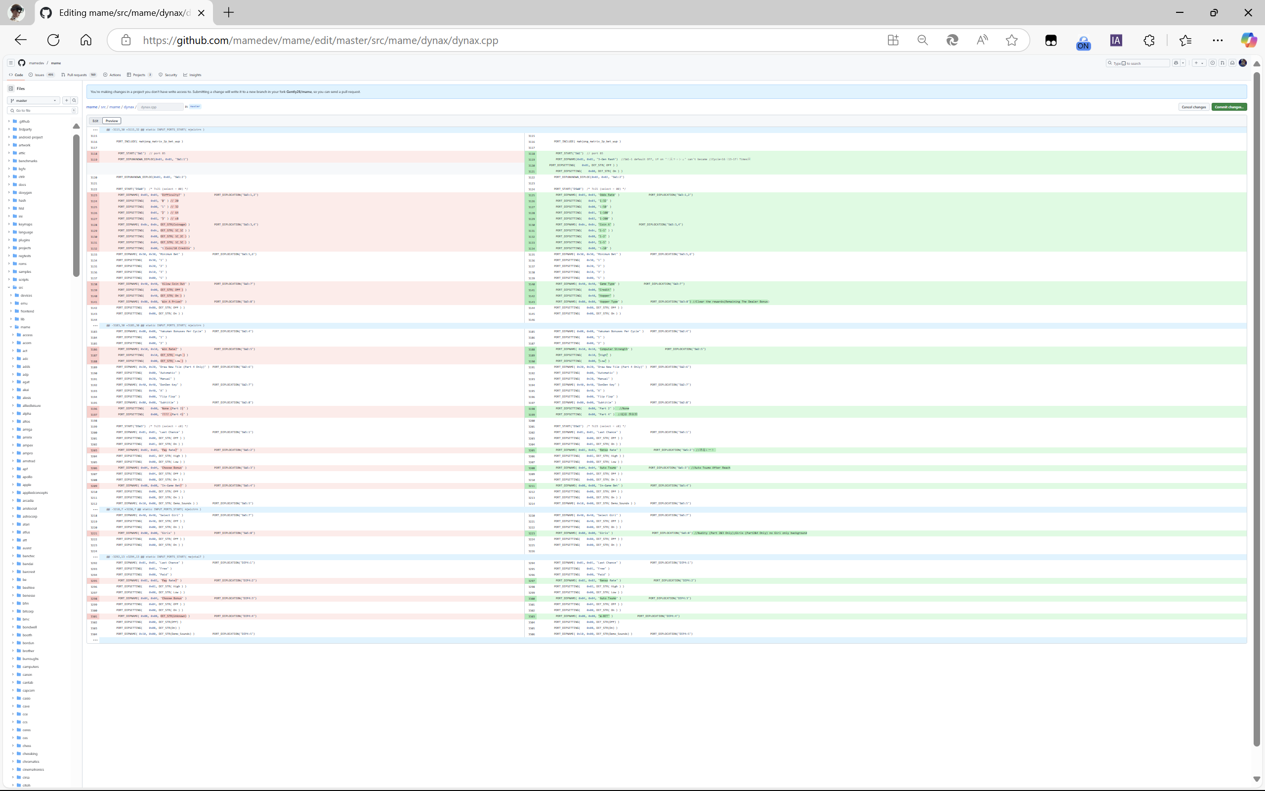Switch to the Edit view toggle
Viewport: 1265px width, 791px height.
tap(95, 121)
